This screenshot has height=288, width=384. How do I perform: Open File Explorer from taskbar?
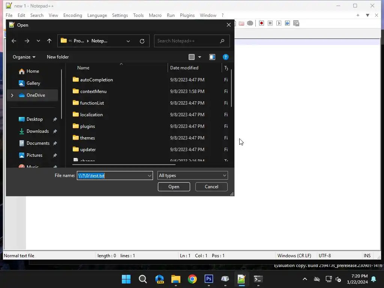coord(176,279)
